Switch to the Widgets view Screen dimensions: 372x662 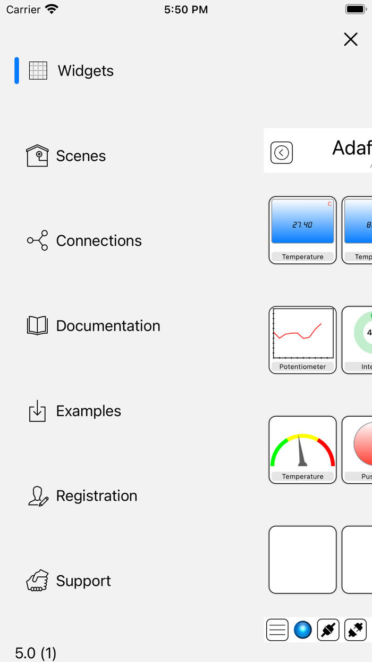tap(86, 70)
